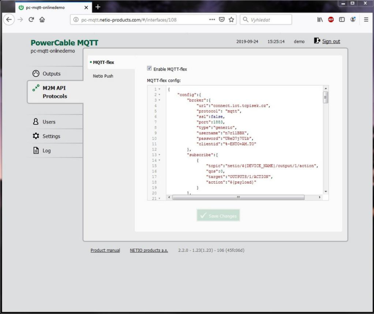The height and width of the screenshot is (314, 374).
Task: Collapse the code fold at line 1
Action: coord(159,89)
